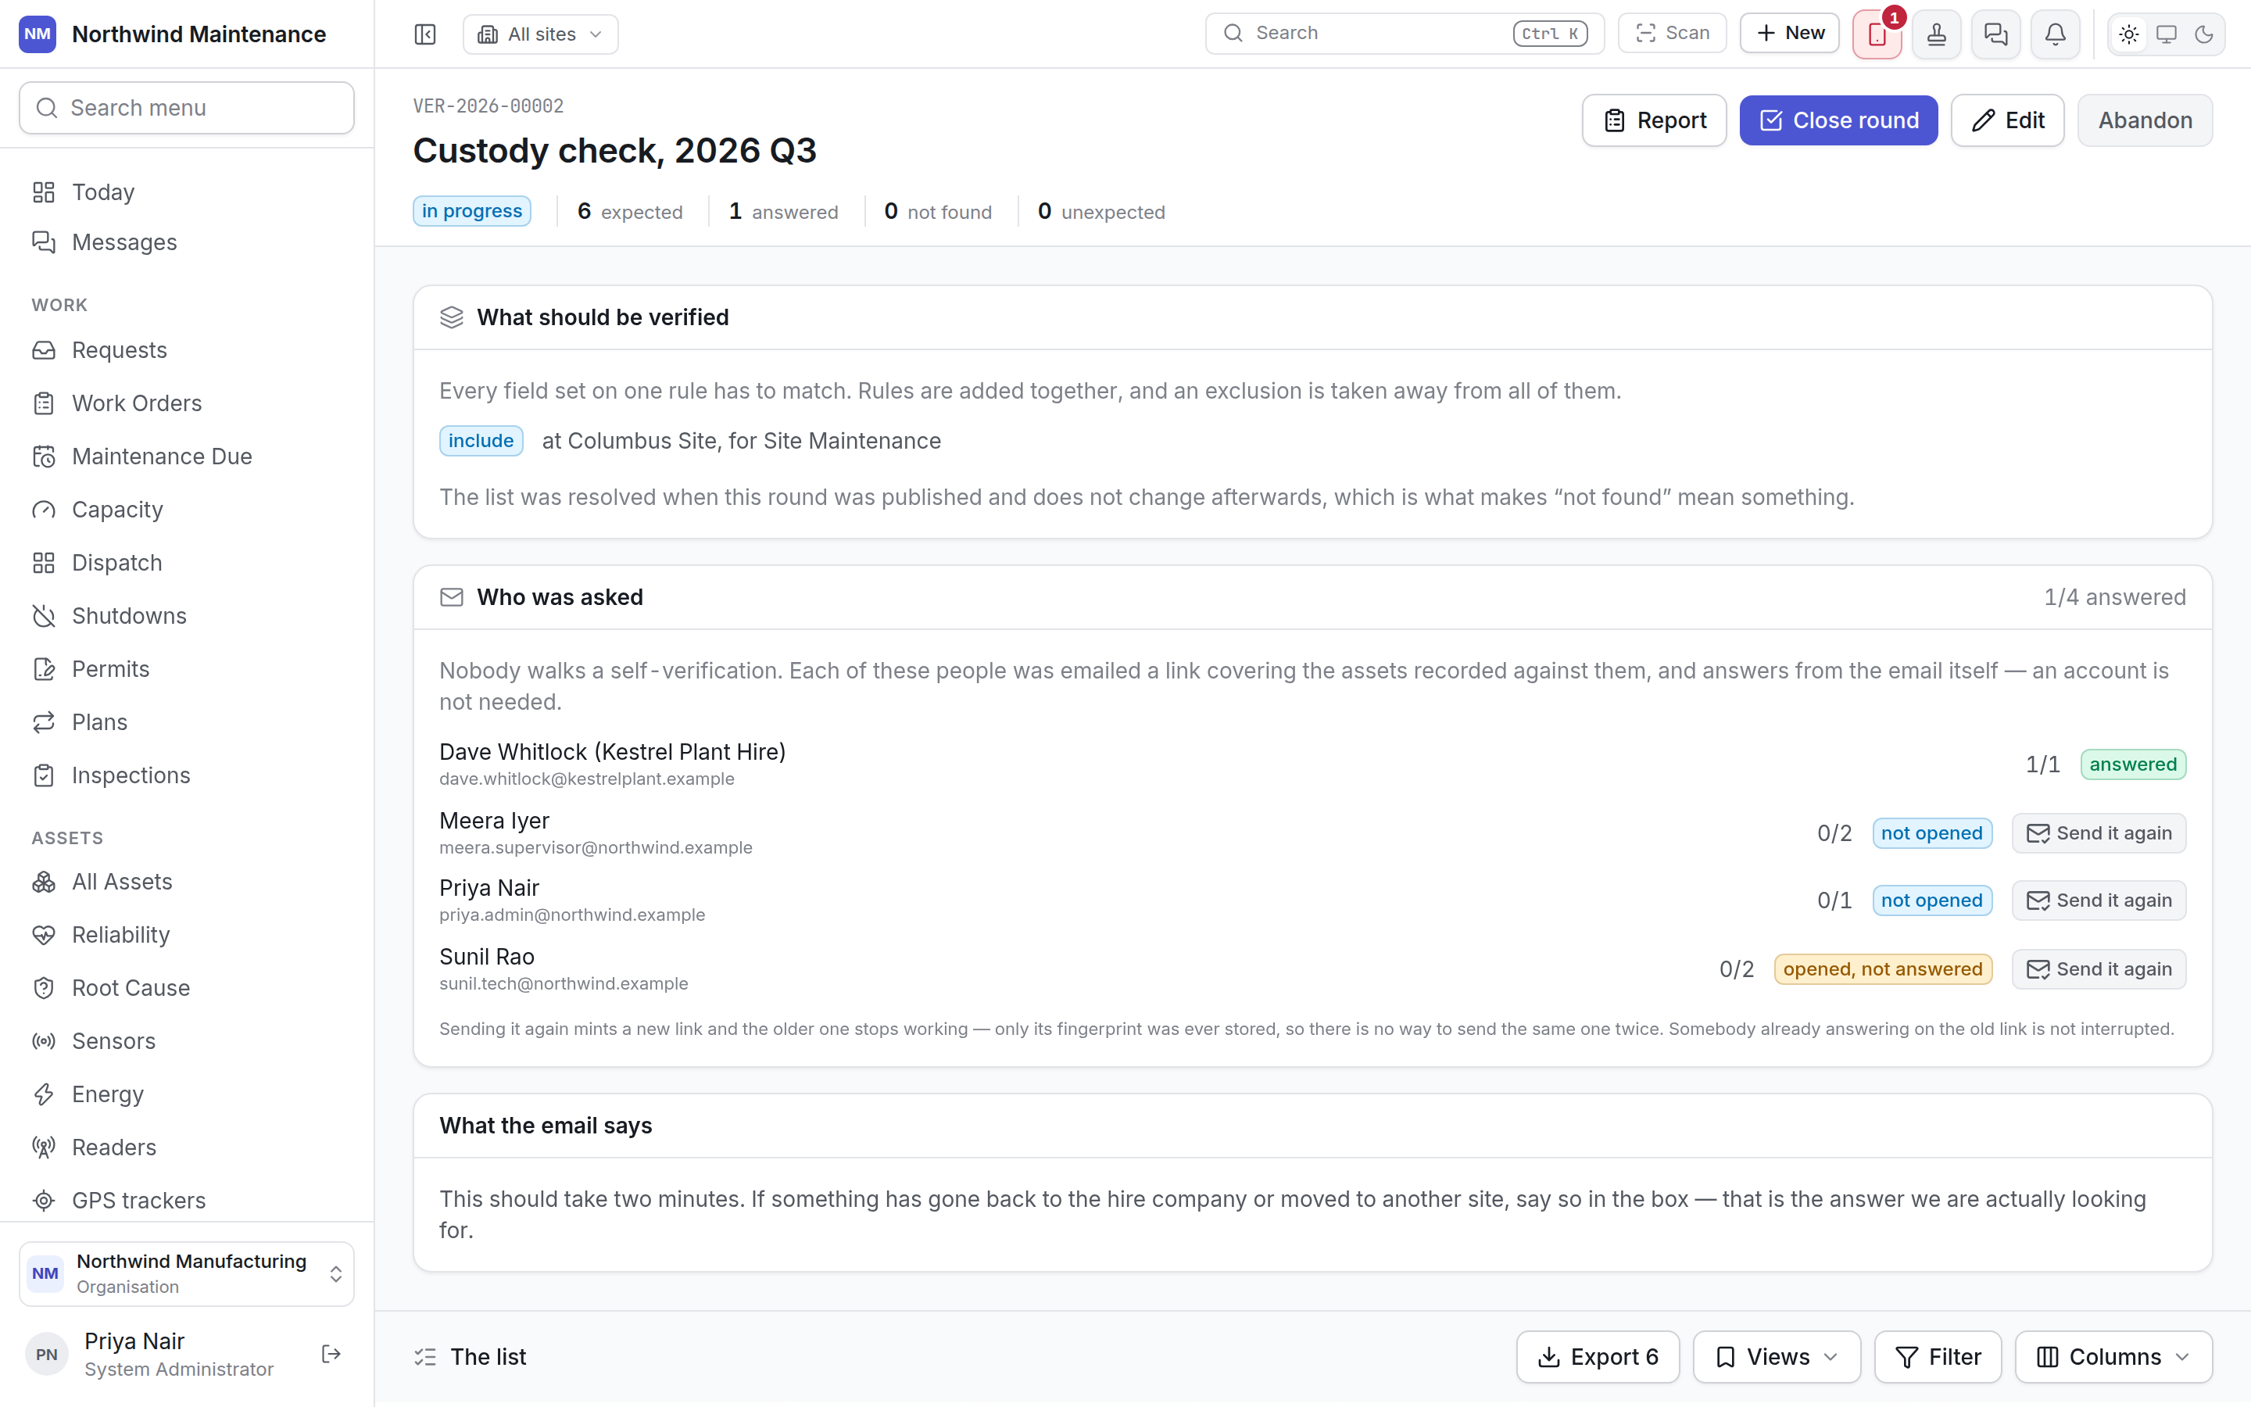Send it again to Meera Iyer
Screen dimensions: 2251x1407
(x=2099, y=832)
